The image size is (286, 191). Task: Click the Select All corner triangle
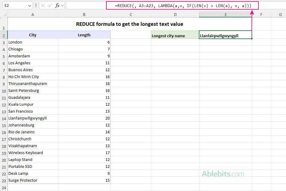click(5, 14)
